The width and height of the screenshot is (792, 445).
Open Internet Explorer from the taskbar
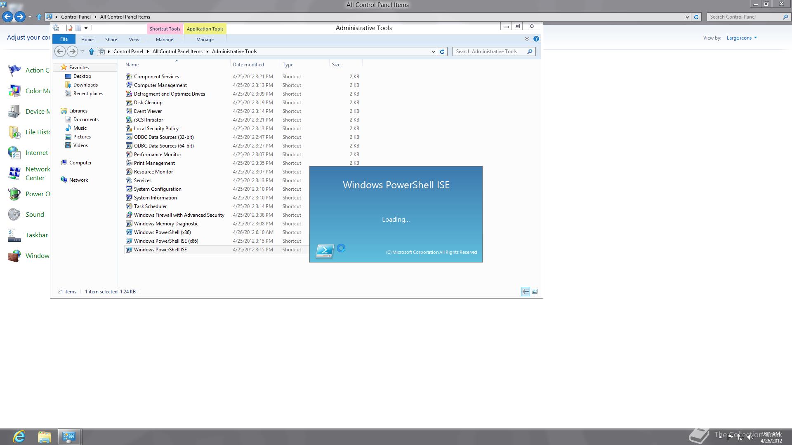pos(19,437)
